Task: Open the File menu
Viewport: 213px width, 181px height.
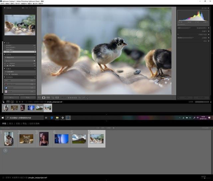Action: (2, 4)
